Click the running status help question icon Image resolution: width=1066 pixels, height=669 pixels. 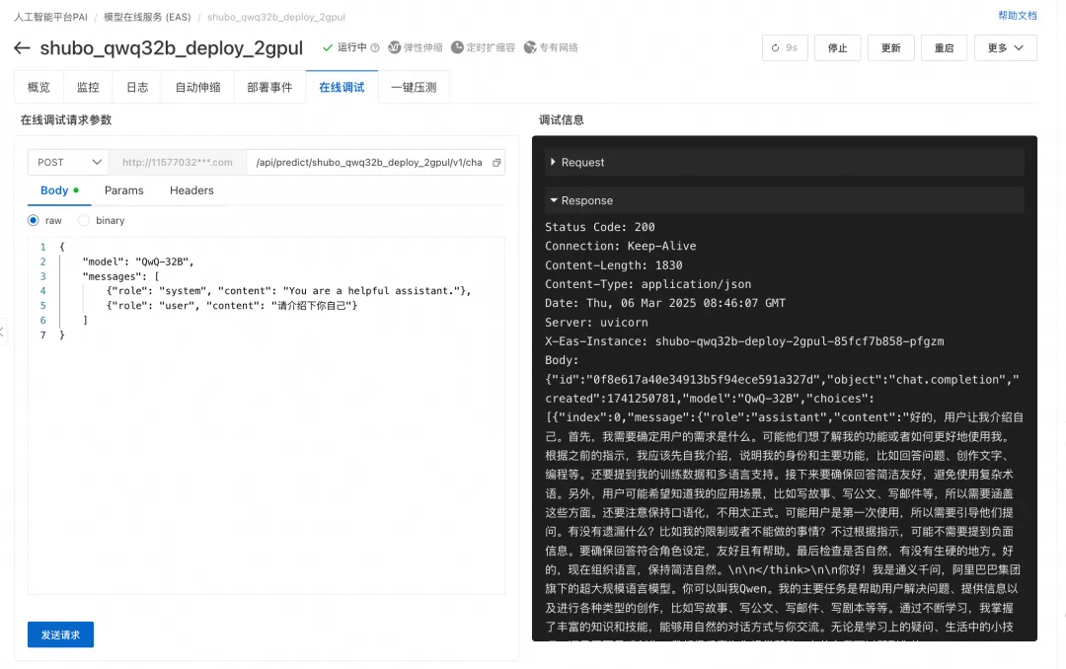375,47
